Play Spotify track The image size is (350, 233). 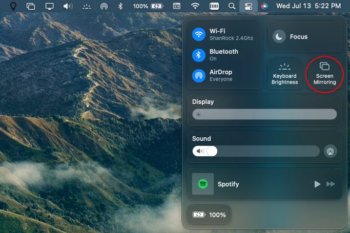[x=317, y=184]
